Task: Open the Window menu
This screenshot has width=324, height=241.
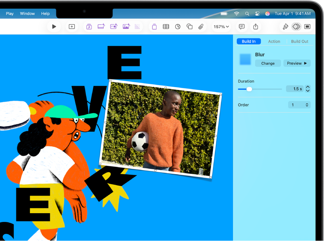Action: [x=27, y=13]
